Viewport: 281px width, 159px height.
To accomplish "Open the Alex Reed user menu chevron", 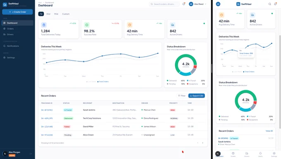I will (205, 4).
